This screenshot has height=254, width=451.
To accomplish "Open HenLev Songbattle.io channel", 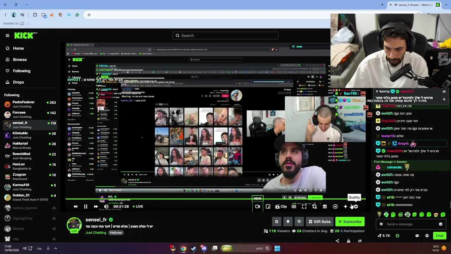I will pyautogui.click(x=30, y=166).
